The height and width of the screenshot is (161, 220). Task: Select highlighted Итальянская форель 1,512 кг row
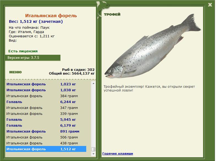(46, 149)
